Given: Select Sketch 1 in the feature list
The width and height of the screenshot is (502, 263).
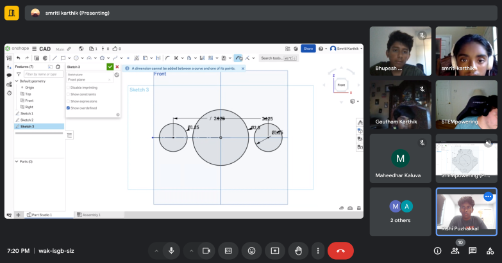Looking at the screenshot, I should [x=26, y=113].
